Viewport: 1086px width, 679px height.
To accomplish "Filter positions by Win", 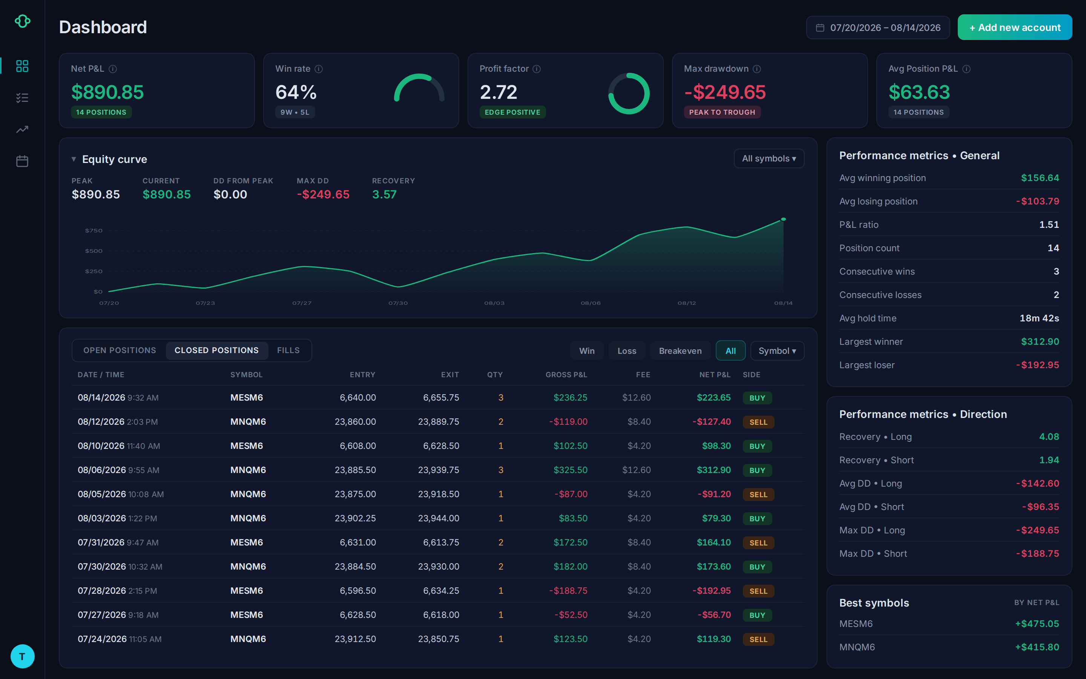I will tap(586, 351).
